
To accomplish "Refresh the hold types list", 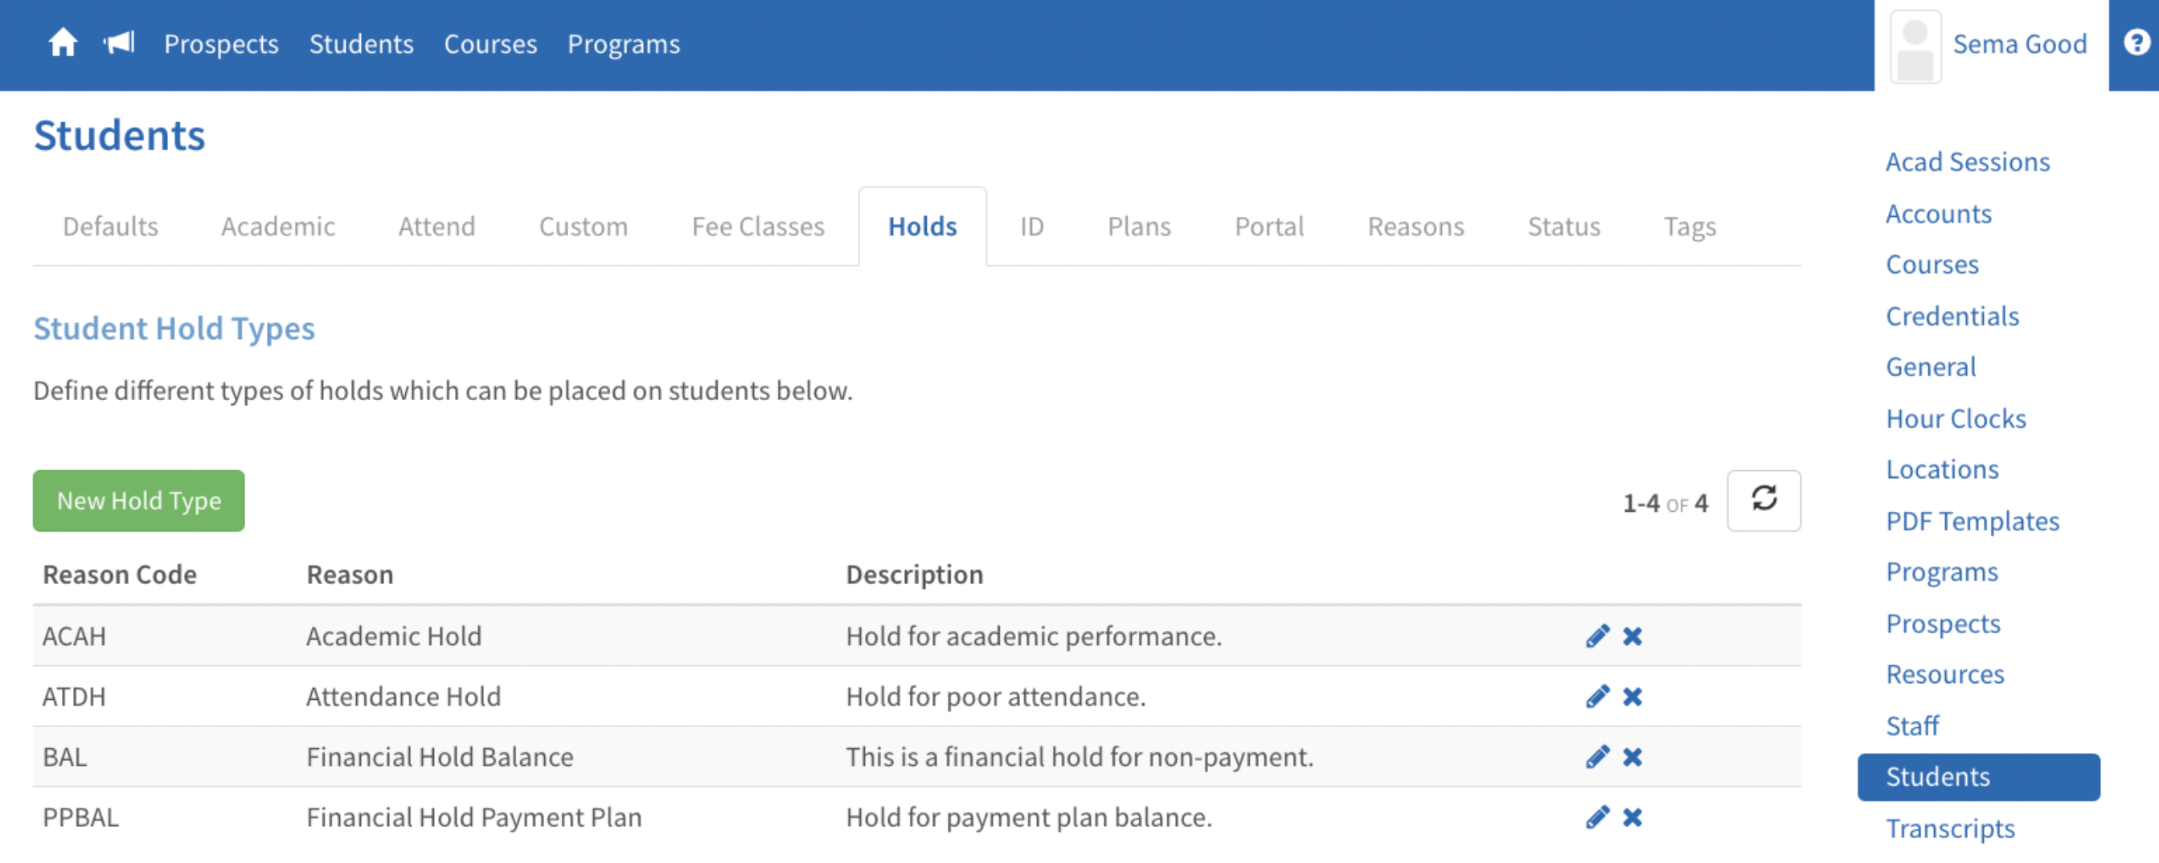I will [x=1763, y=501].
